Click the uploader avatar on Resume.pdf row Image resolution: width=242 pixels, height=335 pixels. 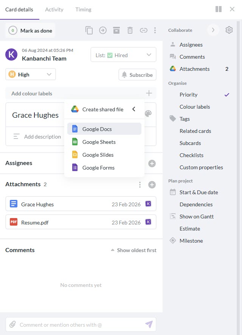(x=148, y=222)
